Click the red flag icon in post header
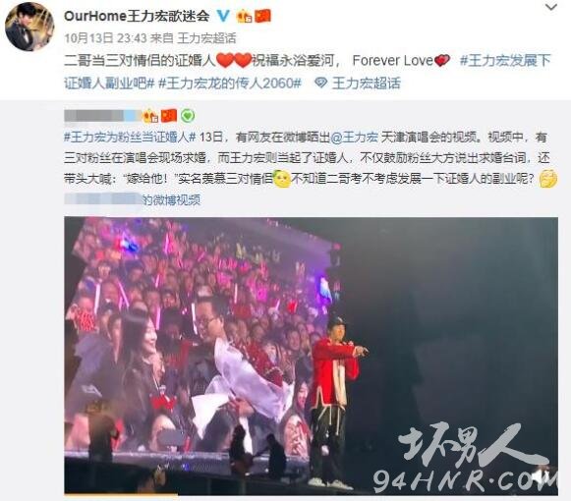This screenshot has width=571, height=501. pos(263,16)
